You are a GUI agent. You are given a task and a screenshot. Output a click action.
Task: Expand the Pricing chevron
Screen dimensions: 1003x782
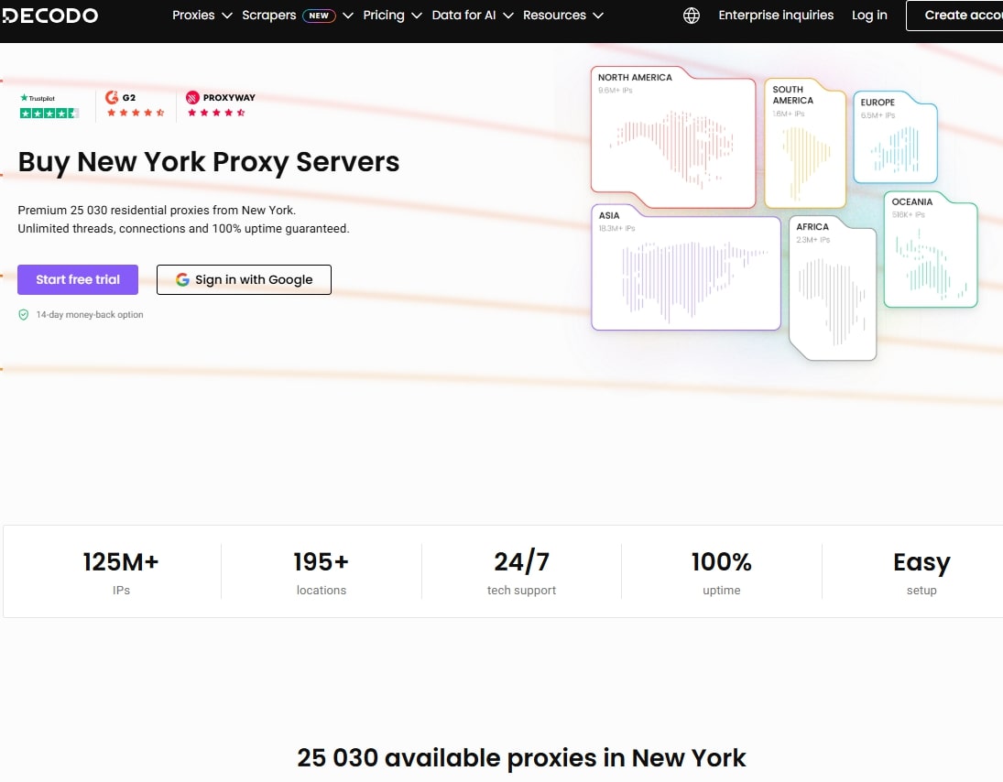click(417, 16)
